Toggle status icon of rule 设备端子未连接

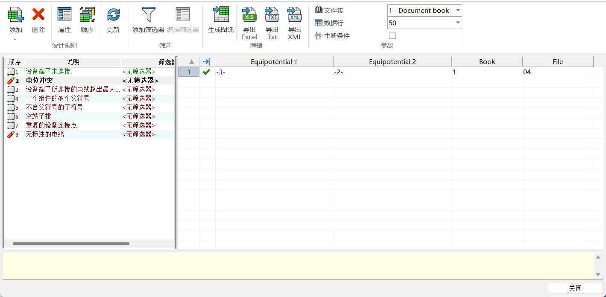point(11,72)
